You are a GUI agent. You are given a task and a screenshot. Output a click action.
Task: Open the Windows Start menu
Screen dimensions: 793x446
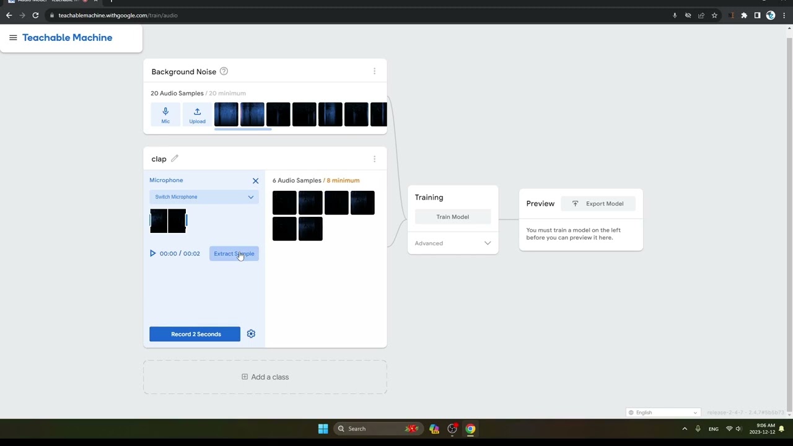[323, 429]
